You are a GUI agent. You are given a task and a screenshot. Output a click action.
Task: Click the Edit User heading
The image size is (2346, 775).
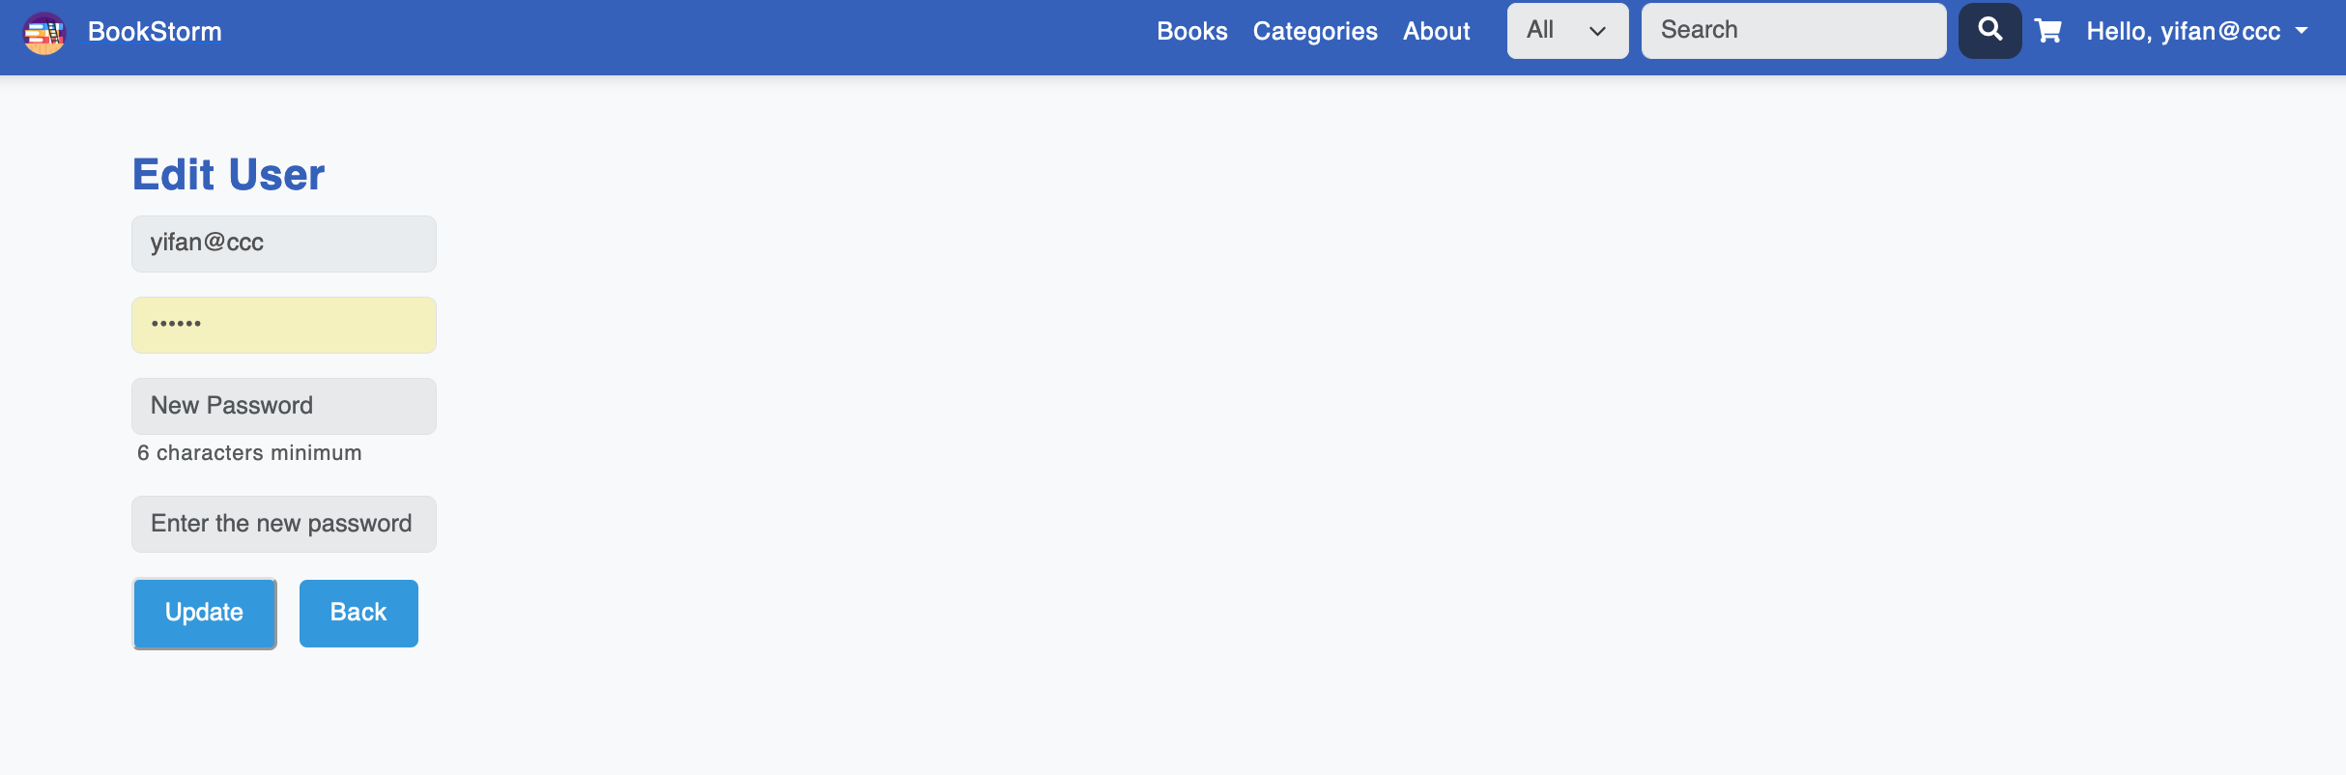click(228, 175)
